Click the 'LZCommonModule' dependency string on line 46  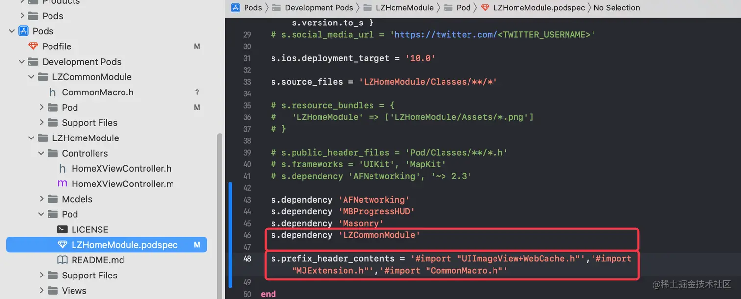coord(379,235)
